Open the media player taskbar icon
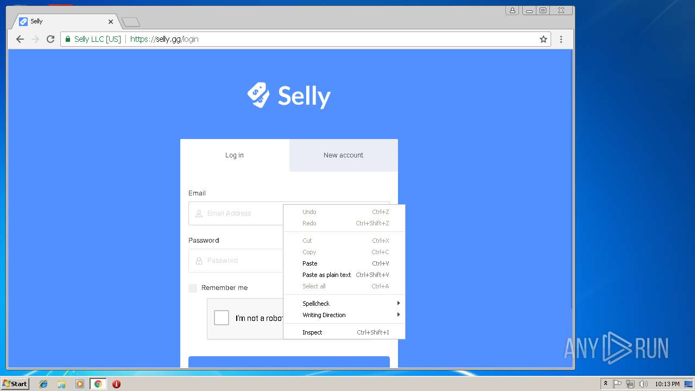 80,384
